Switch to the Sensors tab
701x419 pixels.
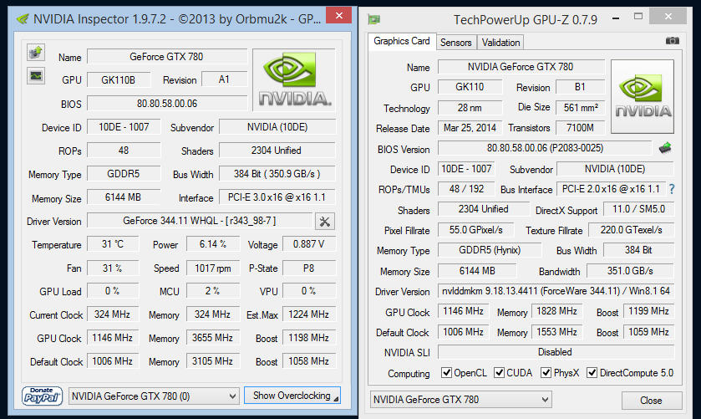pyautogui.click(x=456, y=43)
